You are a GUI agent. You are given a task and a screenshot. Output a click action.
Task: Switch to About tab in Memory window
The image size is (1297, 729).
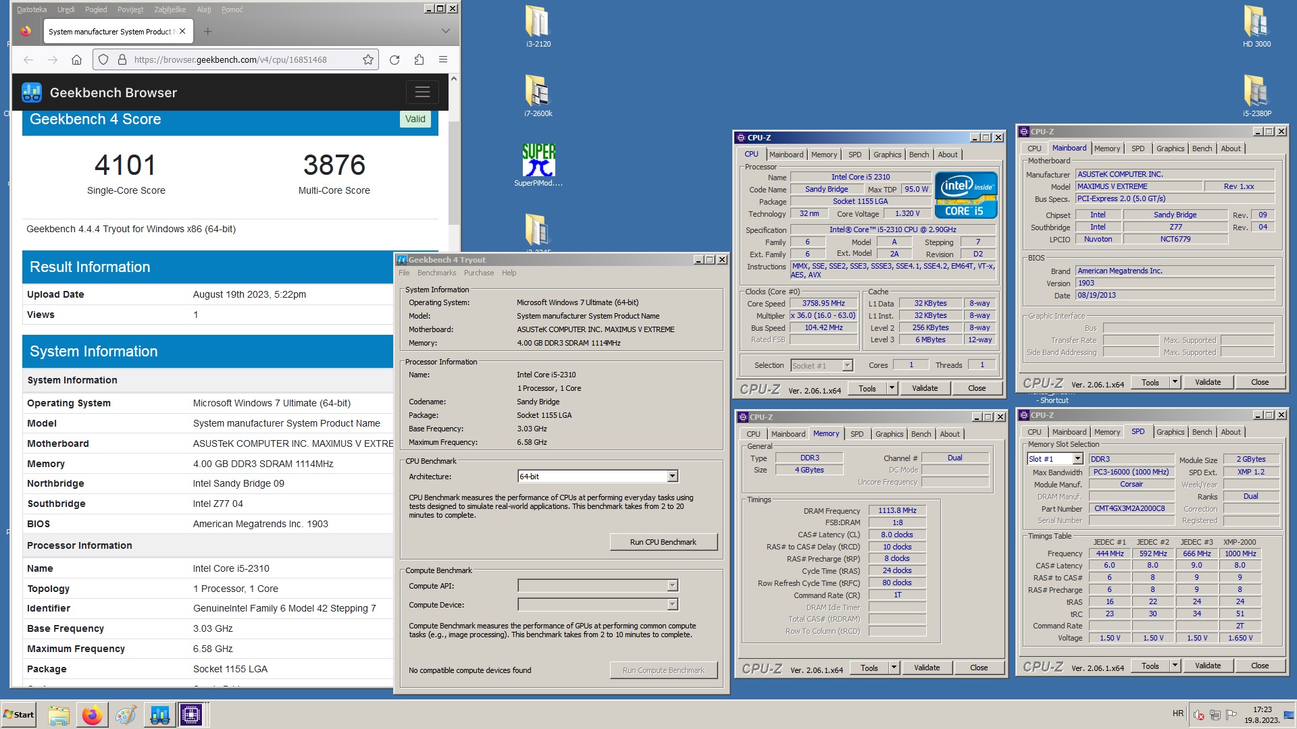coord(949,434)
